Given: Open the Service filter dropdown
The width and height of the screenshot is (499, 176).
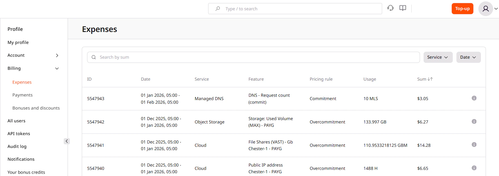Looking at the screenshot, I should pyautogui.click(x=438, y=57).
